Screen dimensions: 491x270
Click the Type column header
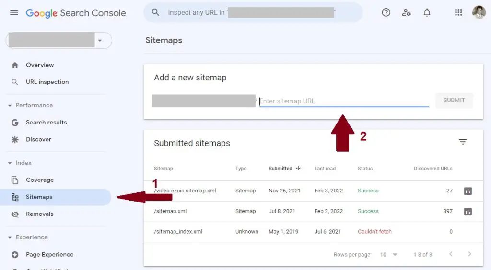241,169
